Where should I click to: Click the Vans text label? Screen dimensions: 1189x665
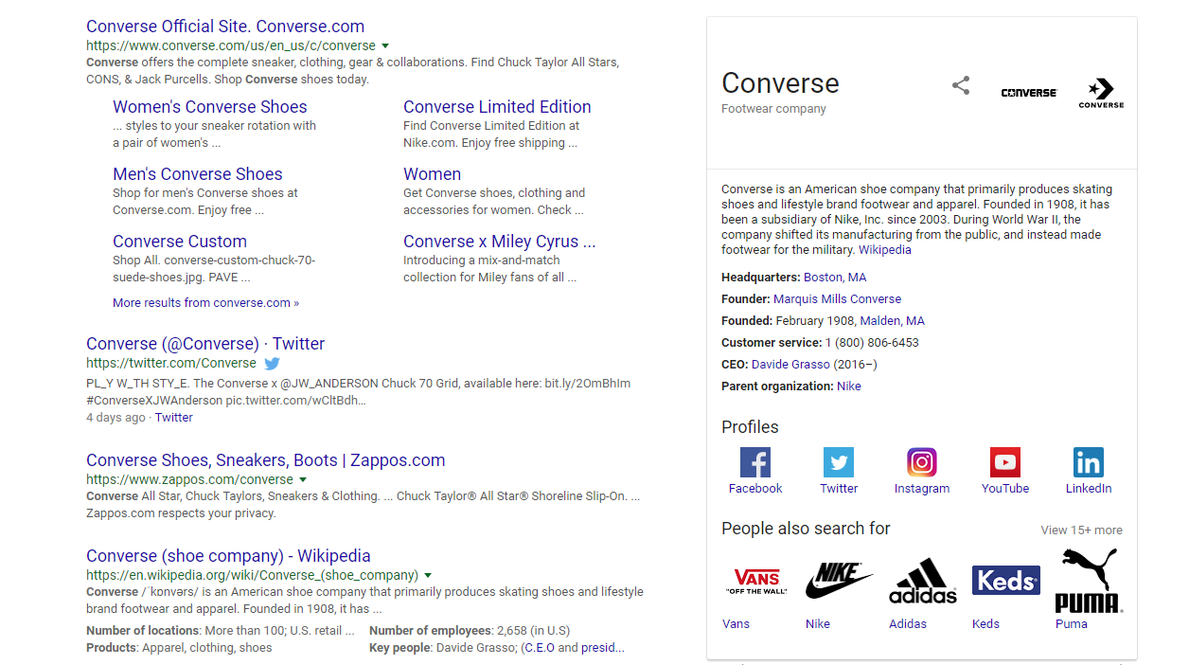pyautogui.click(x=736, y=624)
